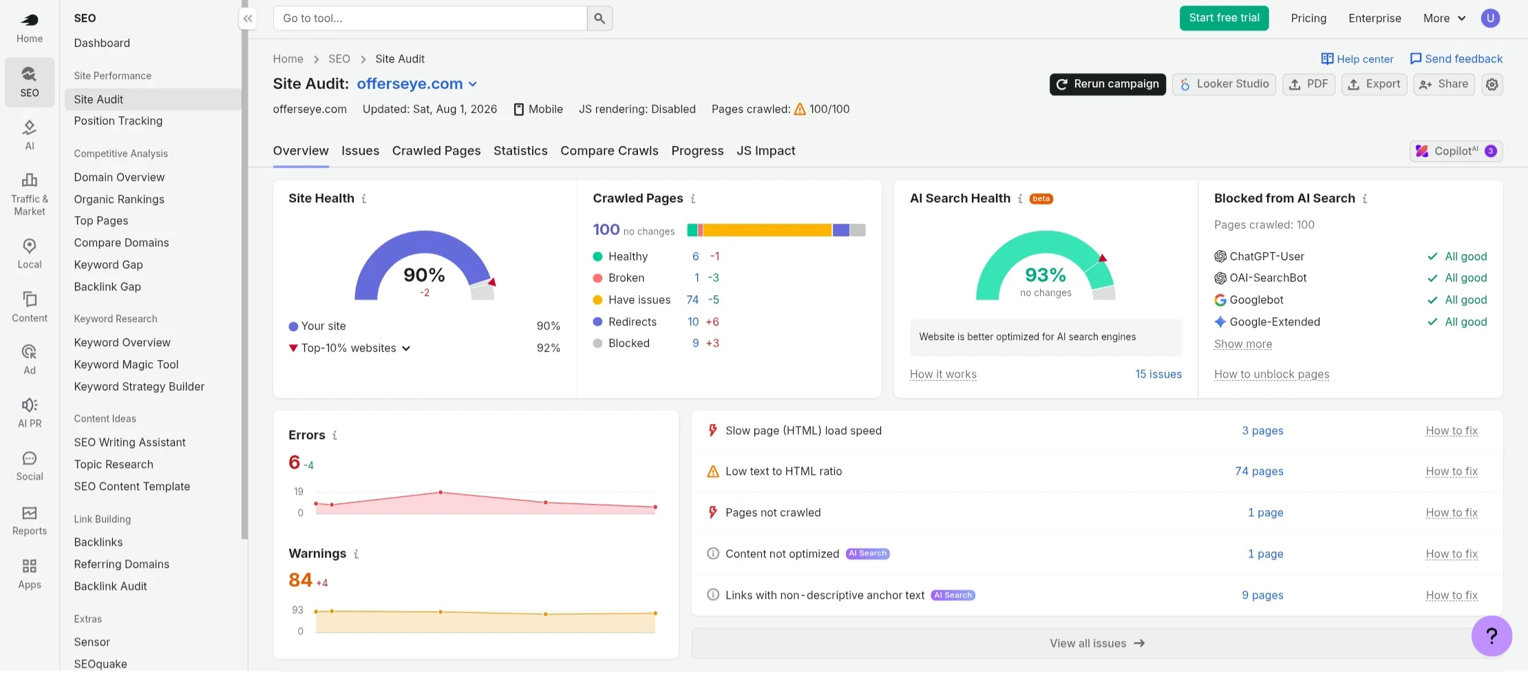Switch to the Issues tab
1528x678 pixels.
(360, 151)
